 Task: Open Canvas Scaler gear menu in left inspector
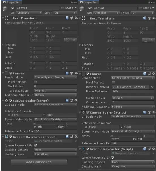[76, 100]
